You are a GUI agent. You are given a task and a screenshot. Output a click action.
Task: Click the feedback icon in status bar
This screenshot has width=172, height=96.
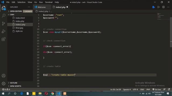[x=164, y=89]
